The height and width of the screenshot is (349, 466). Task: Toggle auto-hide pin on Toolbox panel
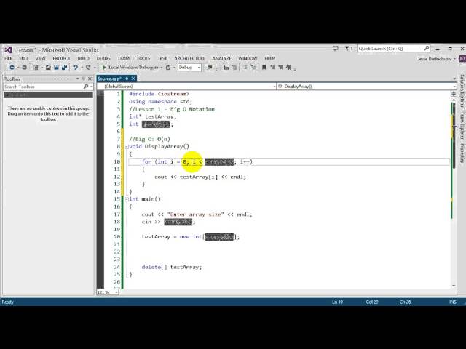[84, 79]
